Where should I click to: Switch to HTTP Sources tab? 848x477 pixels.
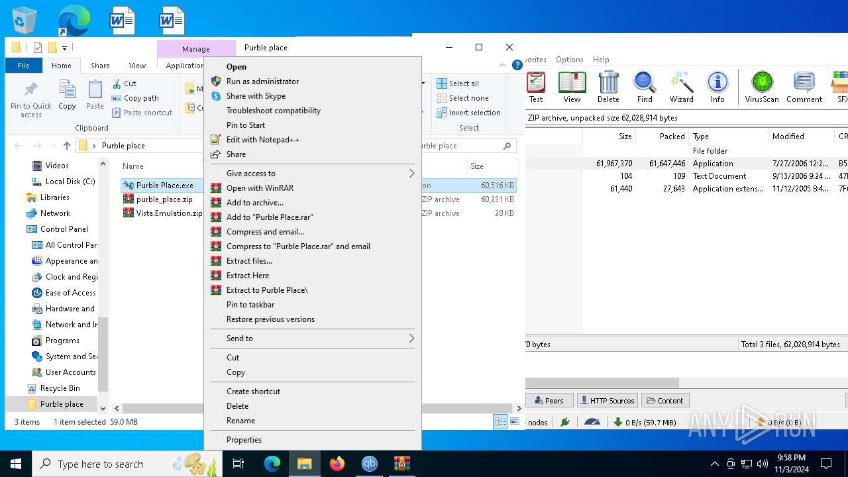coord(606,401)
